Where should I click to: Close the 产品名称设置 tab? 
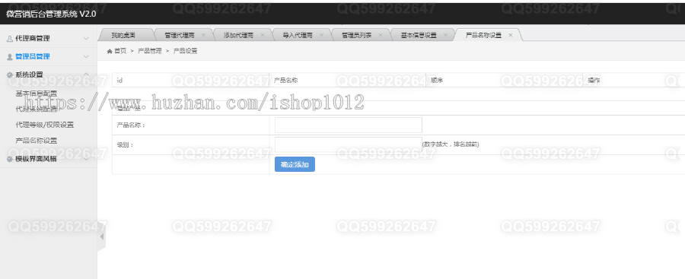click(x=510, y=36)
